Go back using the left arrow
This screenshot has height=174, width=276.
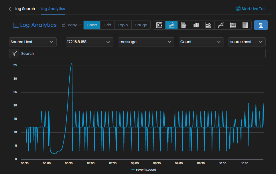pos(10,9)
